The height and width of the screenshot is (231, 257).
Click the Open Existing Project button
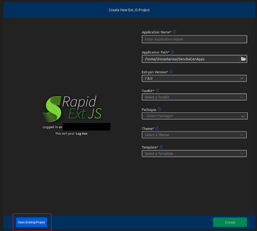click(31, 222)
